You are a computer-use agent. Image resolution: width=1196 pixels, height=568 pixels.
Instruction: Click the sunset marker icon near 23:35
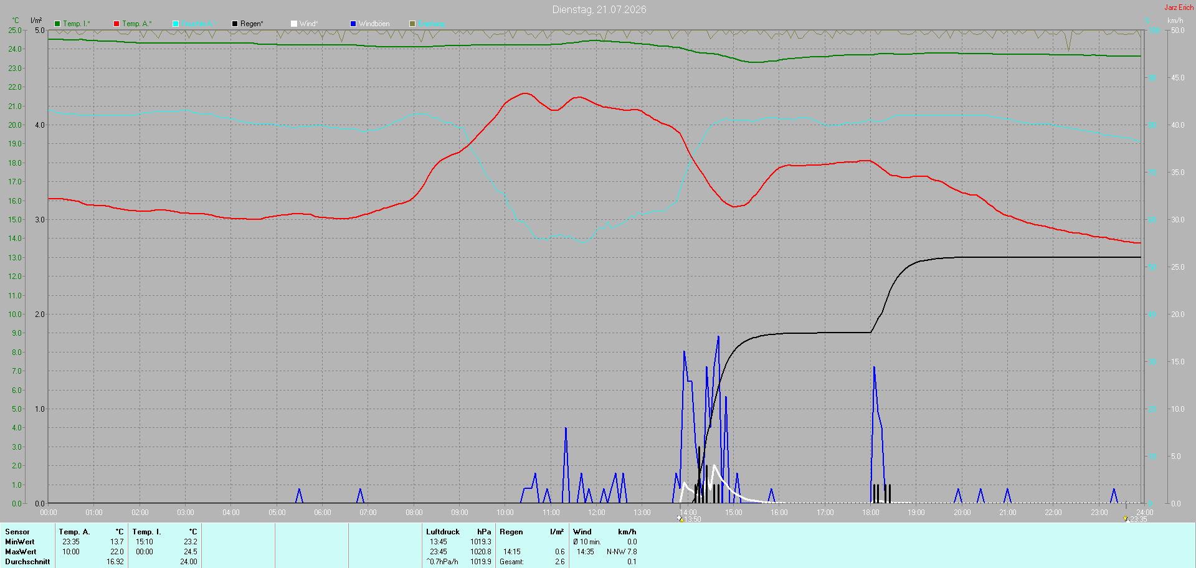1126,519
